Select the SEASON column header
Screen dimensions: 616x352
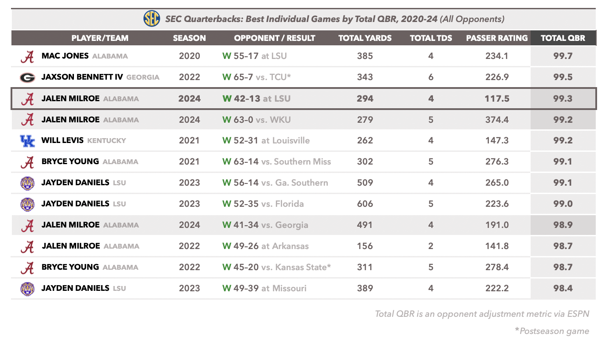click(x=189, y=38)
